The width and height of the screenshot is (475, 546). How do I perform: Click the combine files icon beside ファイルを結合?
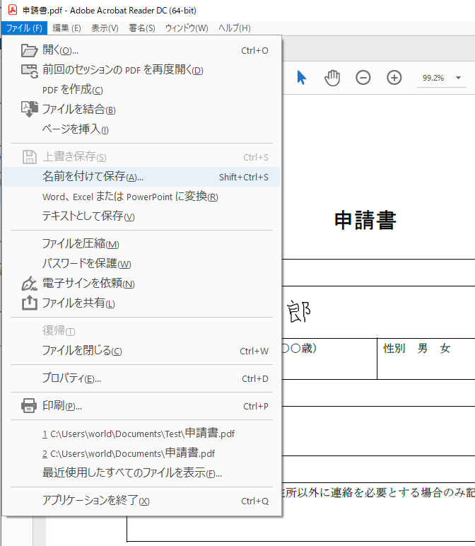[29, 109]
